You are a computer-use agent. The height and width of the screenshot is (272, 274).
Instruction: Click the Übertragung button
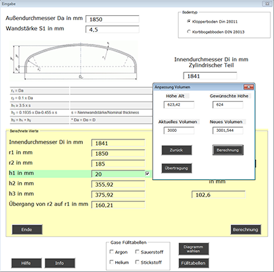pyautogui.click(x=177, y=168)
